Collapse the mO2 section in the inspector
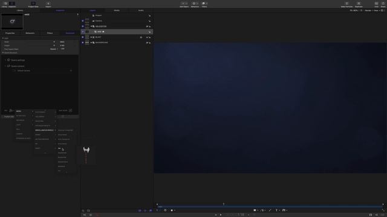387x217 pixels. pos(3,38)
